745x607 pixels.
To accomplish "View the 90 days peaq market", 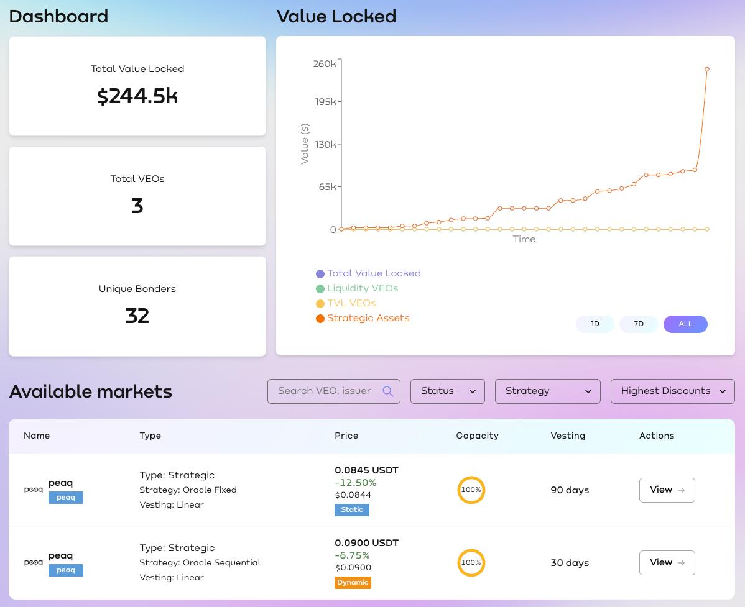I will coord(667,490).
